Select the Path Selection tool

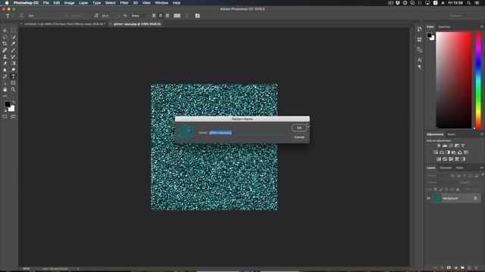[5, 83]
